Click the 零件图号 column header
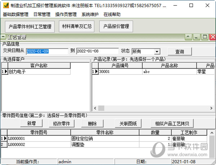Viewport: 216px width, 165px height. coord(39,132)
